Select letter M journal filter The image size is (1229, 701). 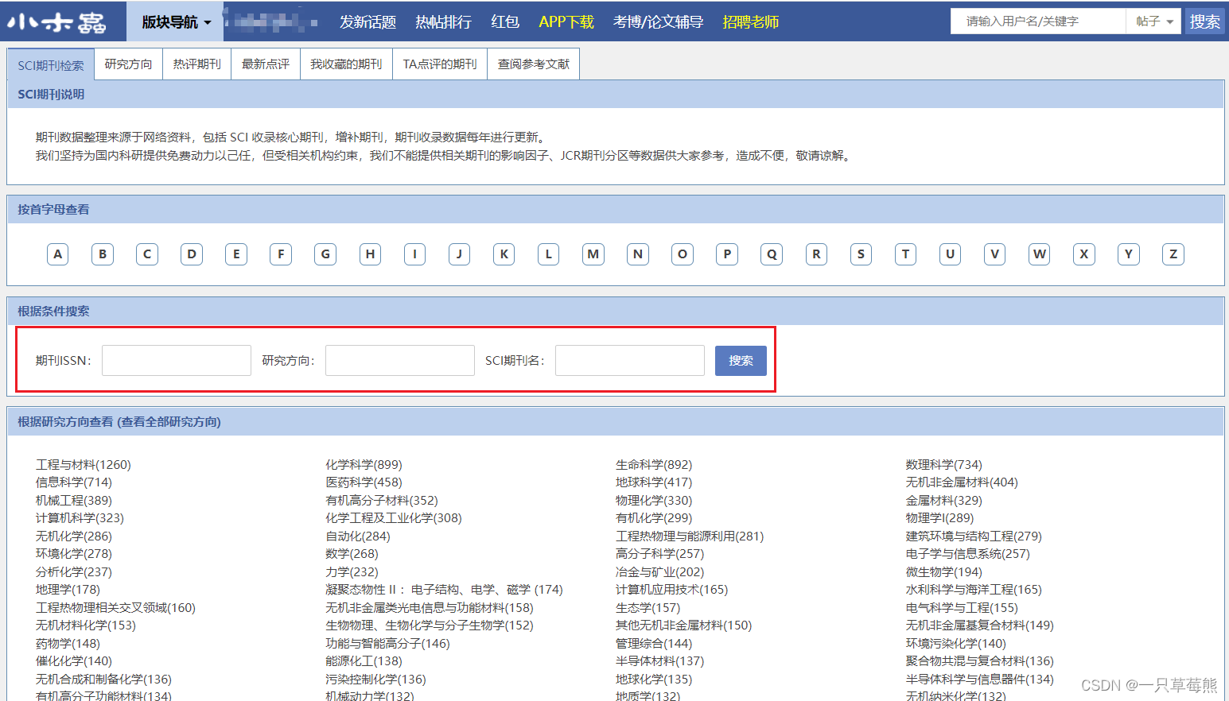(x=593, y=254)
